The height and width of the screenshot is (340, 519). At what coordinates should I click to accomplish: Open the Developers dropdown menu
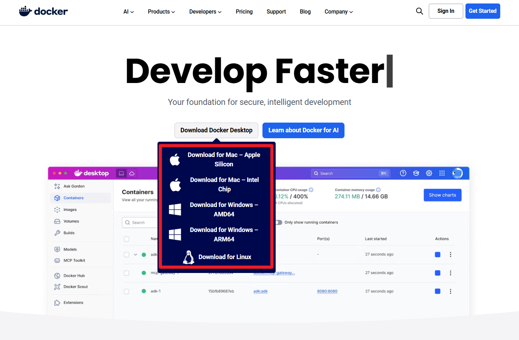(x=205, y=12)
